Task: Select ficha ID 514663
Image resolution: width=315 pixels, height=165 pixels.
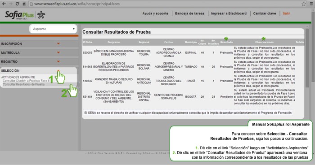Action: [x=88, y=67]
